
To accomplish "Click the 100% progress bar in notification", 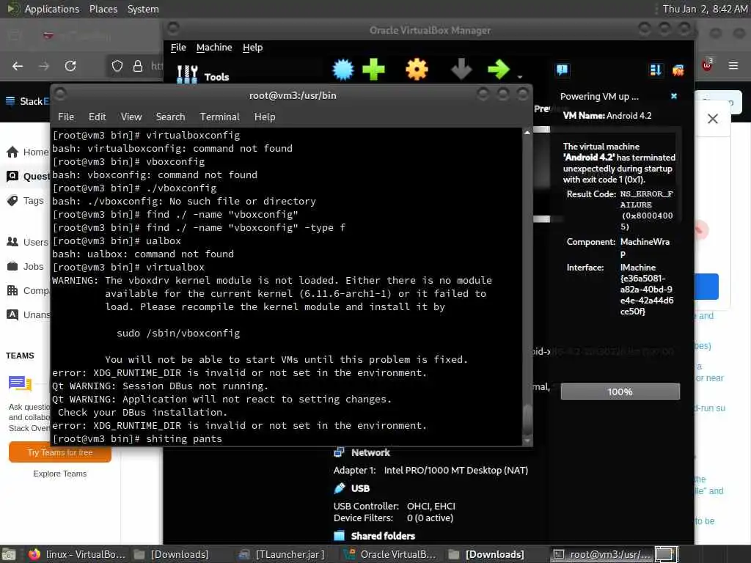I will pyautogui.click(x=620, y=391).
